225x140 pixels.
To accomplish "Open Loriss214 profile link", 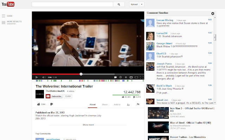I will click(162, 33).
